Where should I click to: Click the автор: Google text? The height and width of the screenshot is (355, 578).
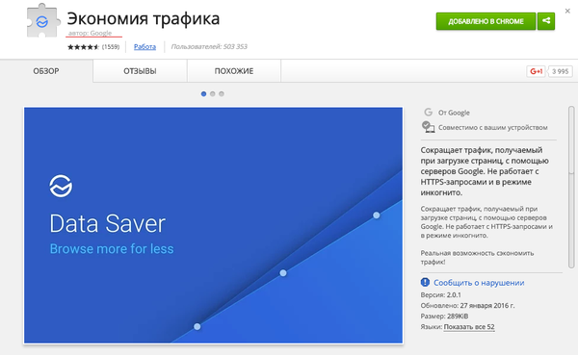pos(90,33)
